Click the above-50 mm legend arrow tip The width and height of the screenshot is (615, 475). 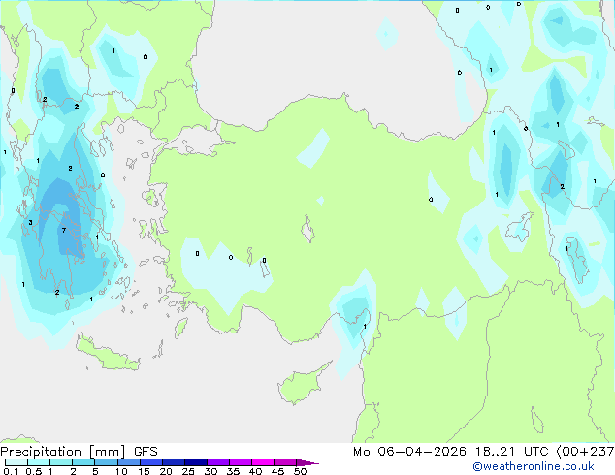[307, 463]
